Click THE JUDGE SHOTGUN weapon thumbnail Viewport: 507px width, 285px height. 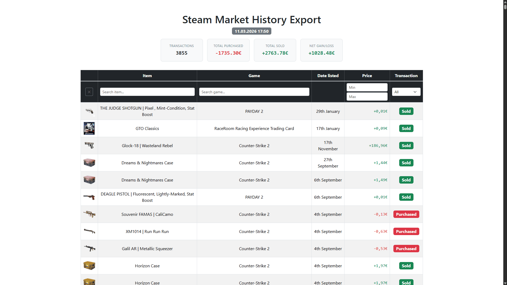point(89,111)
